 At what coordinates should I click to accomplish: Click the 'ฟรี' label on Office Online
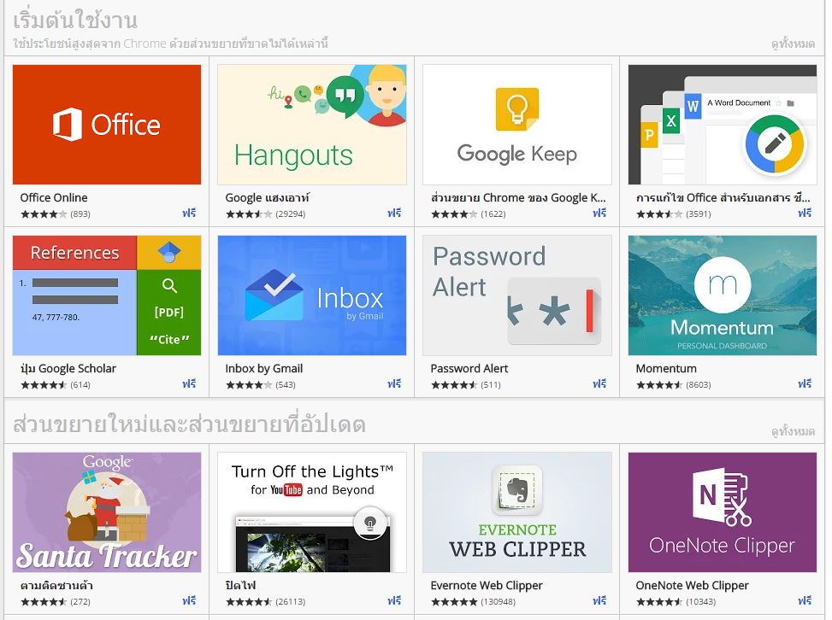point(189,213)
